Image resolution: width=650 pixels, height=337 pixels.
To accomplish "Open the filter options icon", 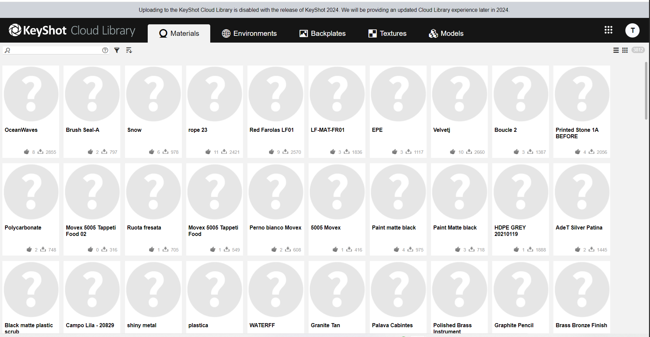I will tap(117, 50).
